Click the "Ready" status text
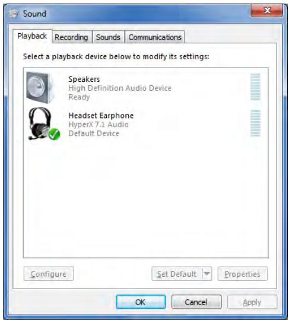This screenshot has height=320, width=289. 79,97
